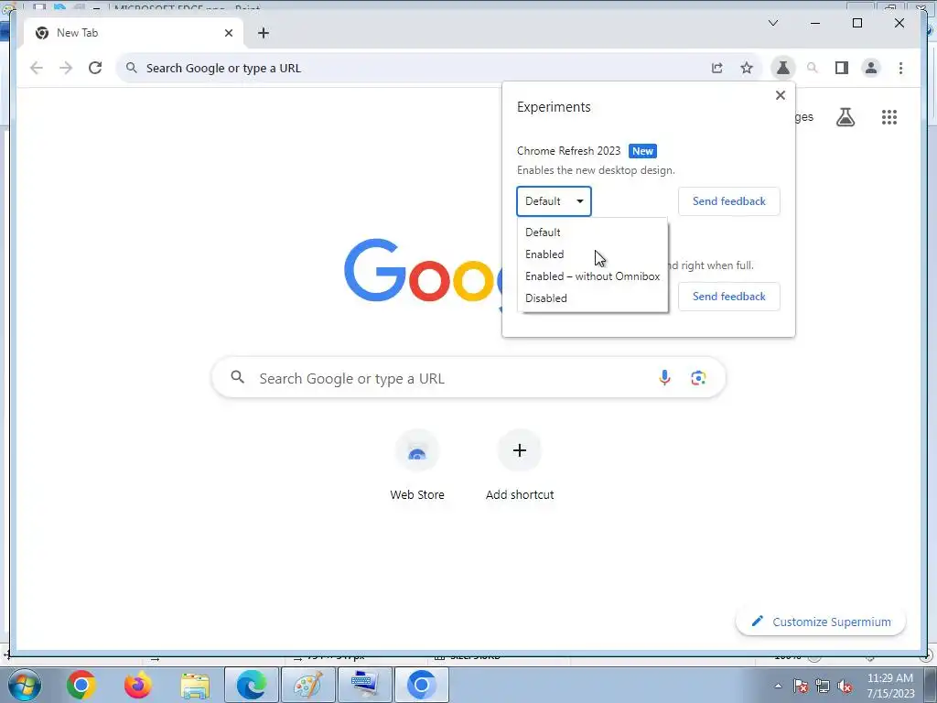Show hidden tray icons arrow
This screenshot has height=703, width=937.
[x=778, y=686]
